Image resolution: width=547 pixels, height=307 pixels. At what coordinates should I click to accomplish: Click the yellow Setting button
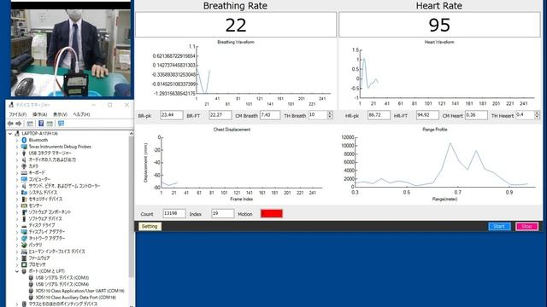coord(150,227)
